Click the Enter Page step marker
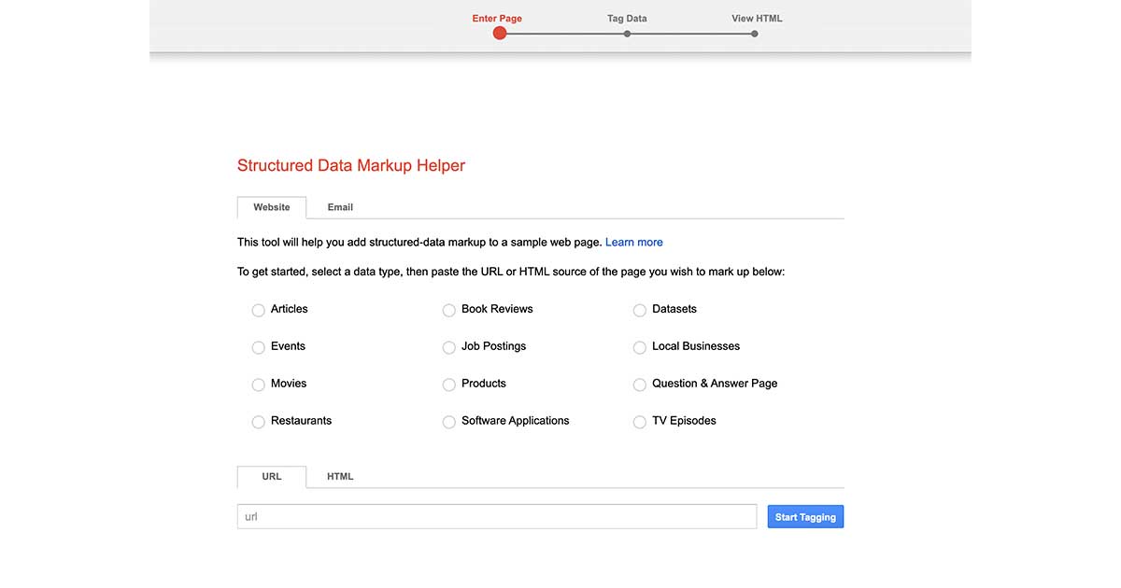The height and width of the screenshot is (588, 1121). 500,34
